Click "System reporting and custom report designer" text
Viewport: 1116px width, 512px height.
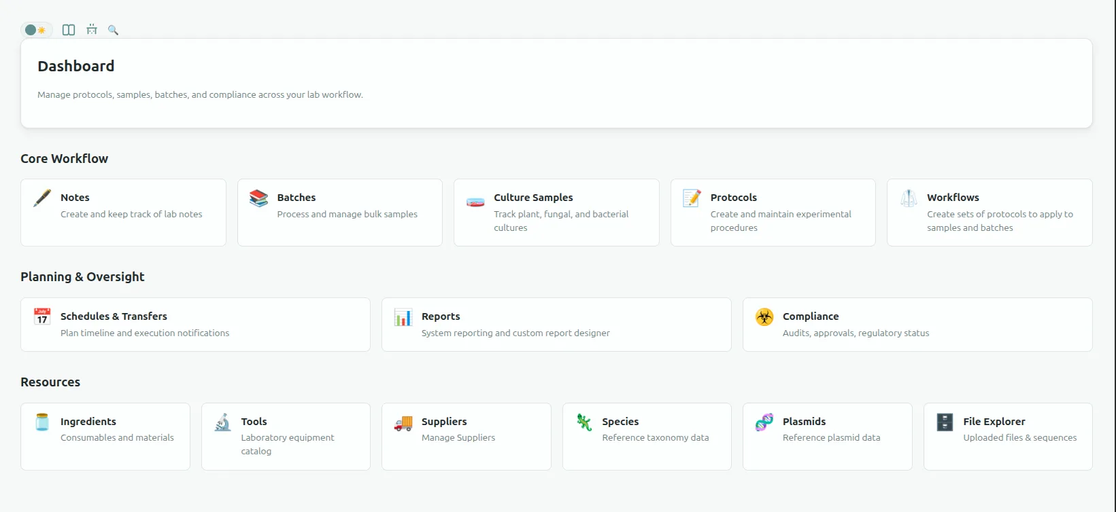click(x=515, y=333)
